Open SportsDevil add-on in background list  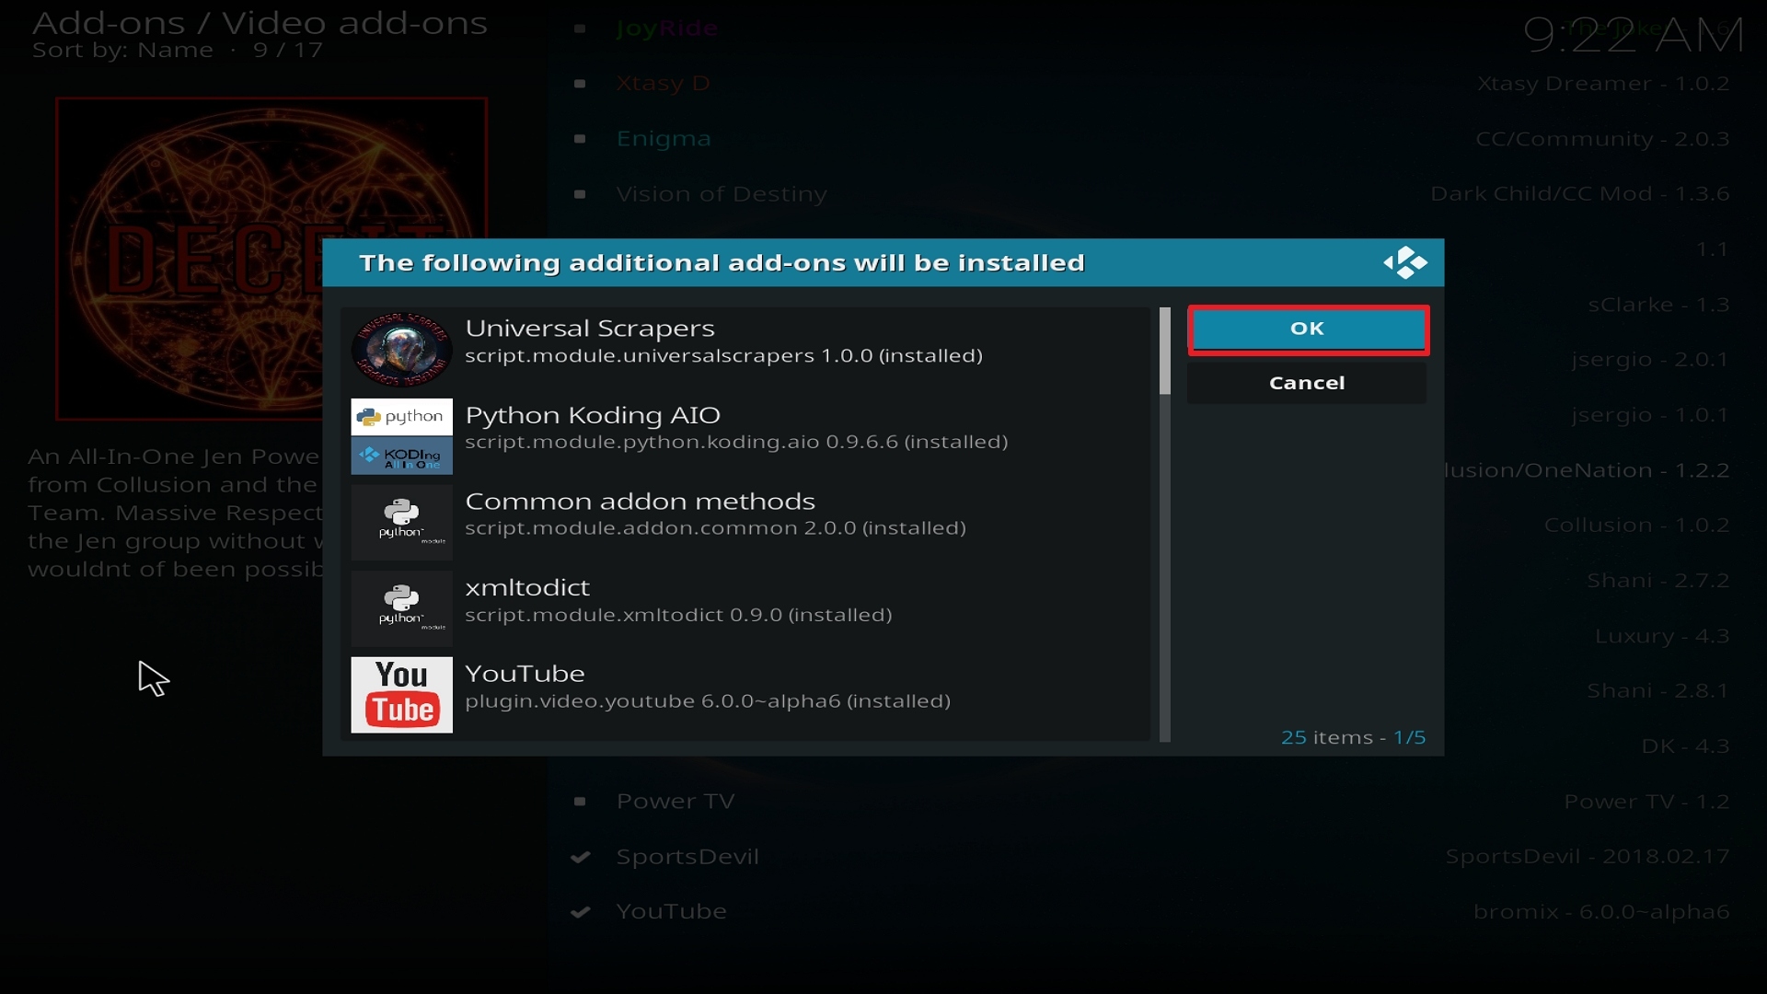click(687, 857)
